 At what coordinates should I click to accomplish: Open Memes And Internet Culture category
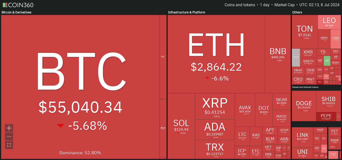(x=305, y=87)
